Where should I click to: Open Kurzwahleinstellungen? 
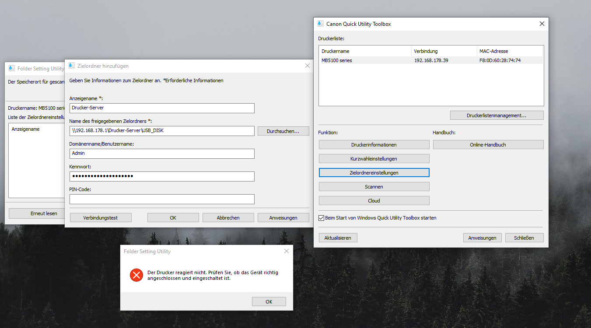point(374,159)
